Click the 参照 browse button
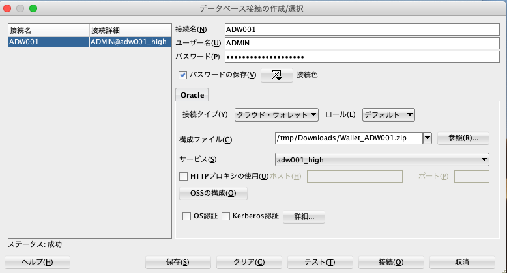This screenshot has height=273, width=507. point(463,138)
